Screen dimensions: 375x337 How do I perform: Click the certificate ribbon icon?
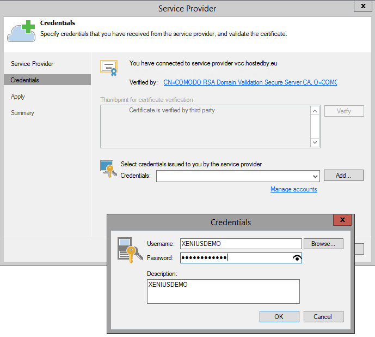109,68
